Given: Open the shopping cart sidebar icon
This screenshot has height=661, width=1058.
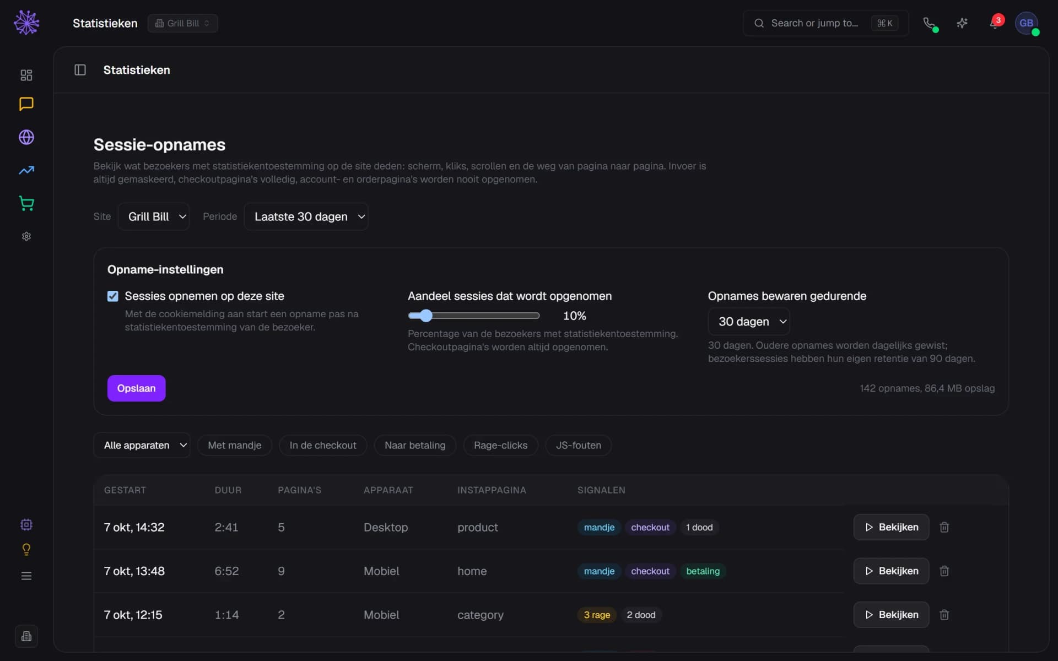Looking at the screenshot, I should coord(26,203).
